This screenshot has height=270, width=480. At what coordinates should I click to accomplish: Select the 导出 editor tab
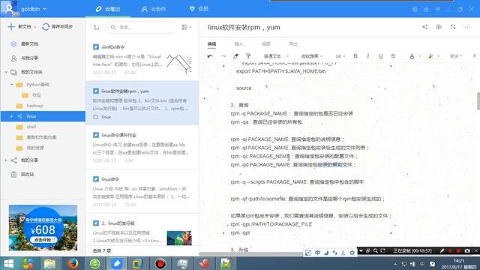pyautogui.click(x=293, y=44)
